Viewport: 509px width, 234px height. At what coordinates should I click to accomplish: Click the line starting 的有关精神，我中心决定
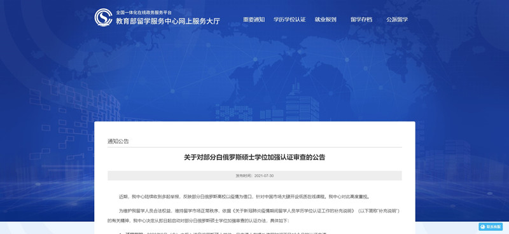(x=196, y=221)
